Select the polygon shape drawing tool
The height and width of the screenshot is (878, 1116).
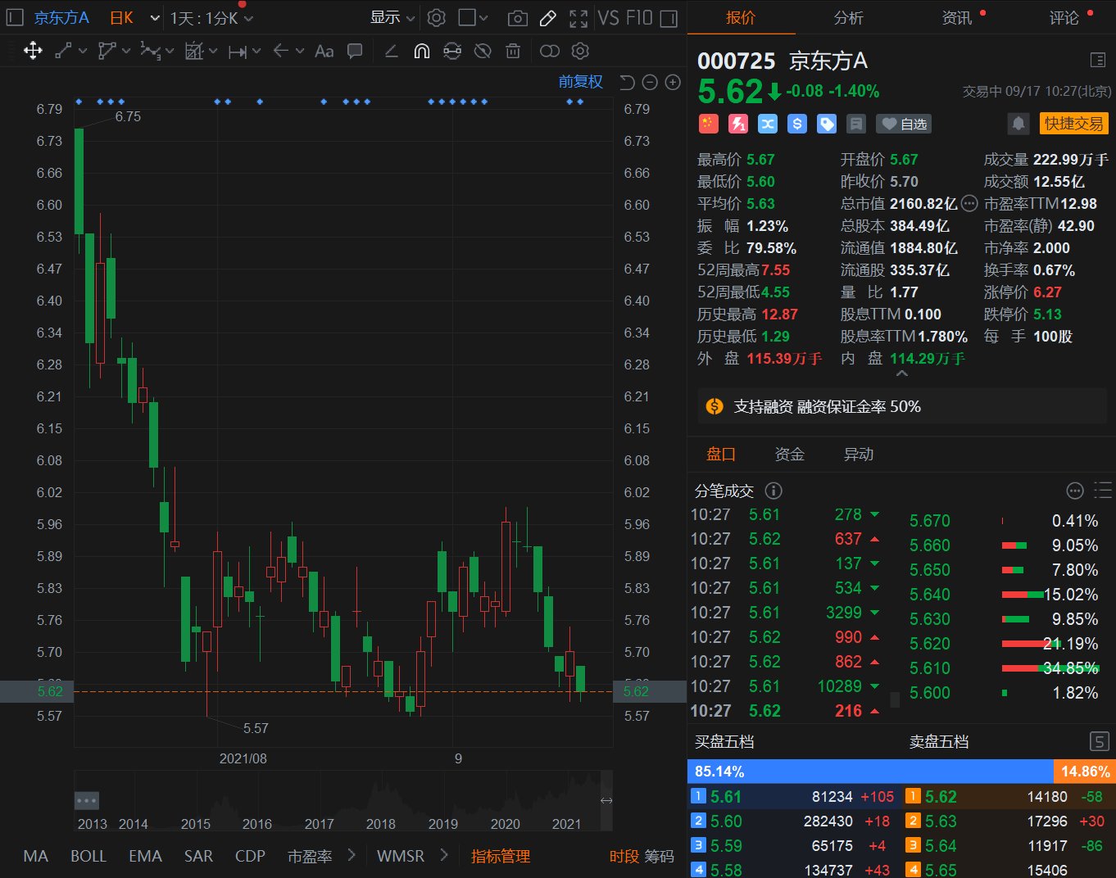[x=107, y=51]
